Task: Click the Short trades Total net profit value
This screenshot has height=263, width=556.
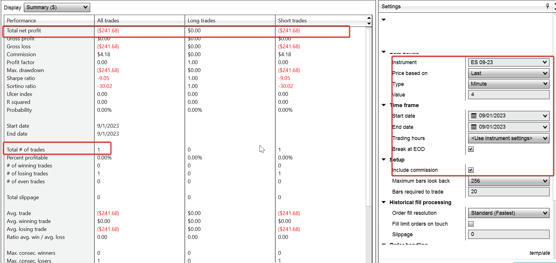Action: coord(289,31)
